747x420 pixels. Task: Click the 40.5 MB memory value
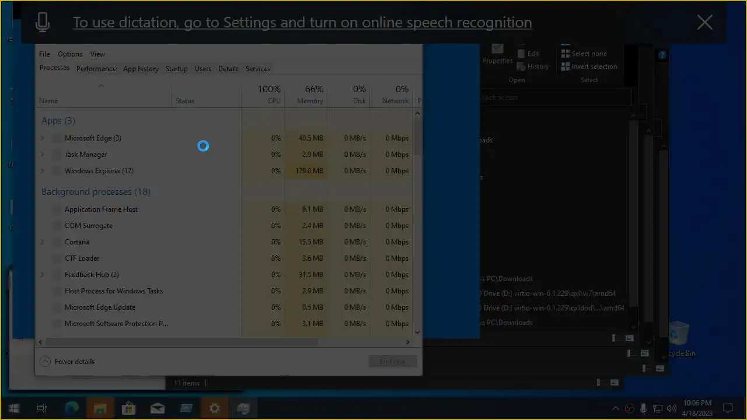(x=306, y=138)
